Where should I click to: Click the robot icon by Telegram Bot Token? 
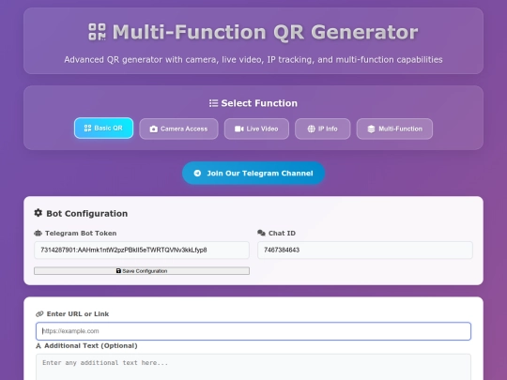click(38, 233)
